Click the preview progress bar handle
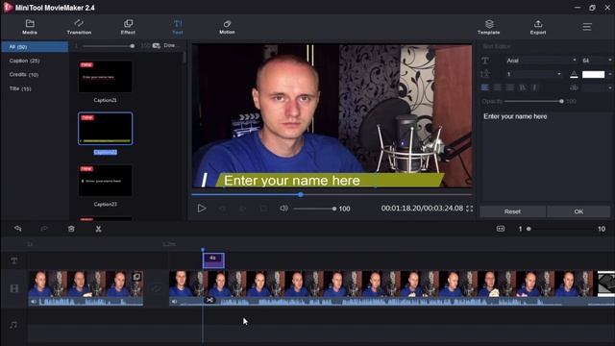 tap(301, 194)
